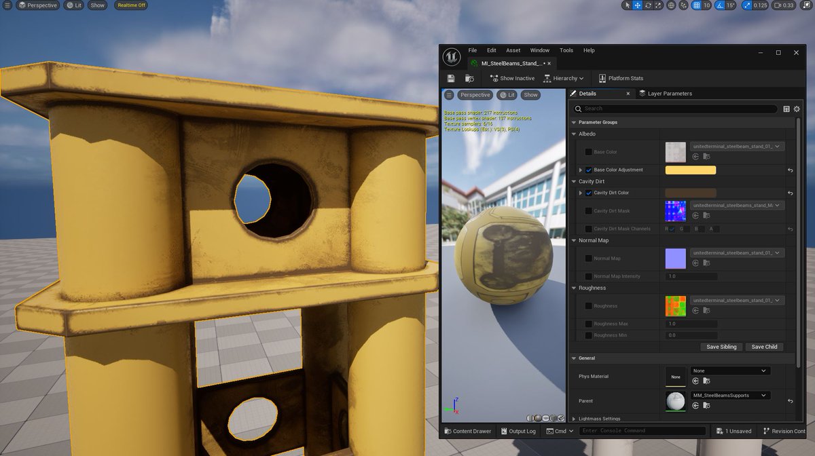The height and width of the screenshot is (456, 815).
Task: Save the material instance asset
Action: 451,78
